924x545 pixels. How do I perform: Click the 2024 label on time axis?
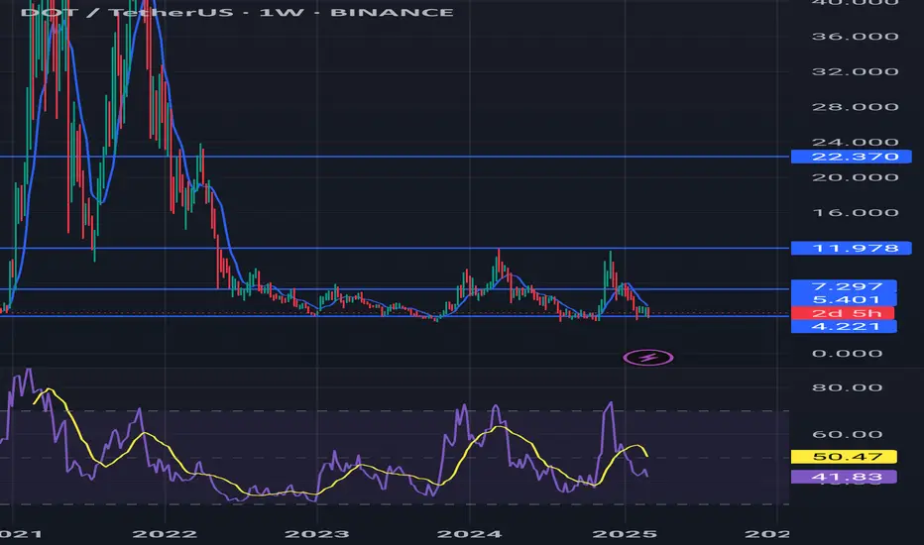pyautogui.click(x=470, y=534)
